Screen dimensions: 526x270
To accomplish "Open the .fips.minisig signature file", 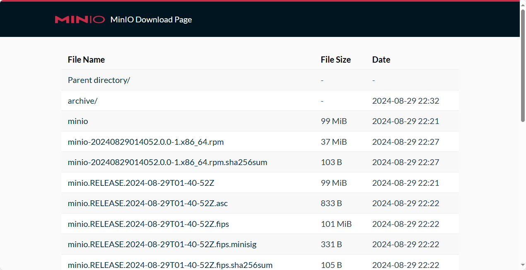I will tap(162, 244).
